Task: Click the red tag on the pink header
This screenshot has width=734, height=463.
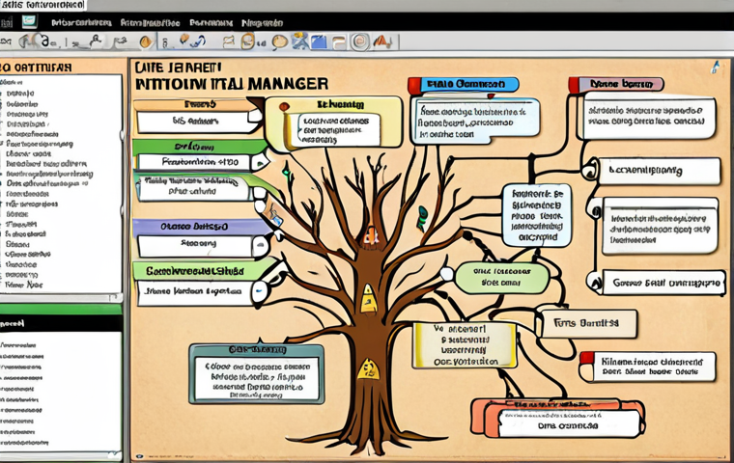Action: tap(574, 85)
